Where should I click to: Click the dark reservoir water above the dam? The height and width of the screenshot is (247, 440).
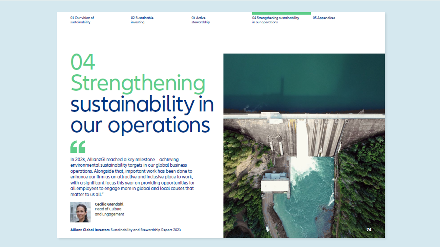[304, 83]
